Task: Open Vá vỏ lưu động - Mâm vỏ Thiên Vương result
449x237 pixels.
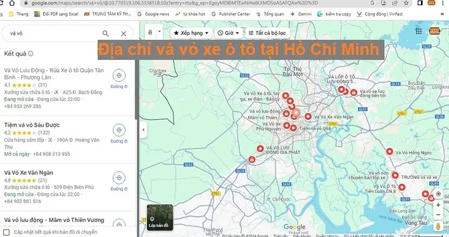Action: click(54, 220)
